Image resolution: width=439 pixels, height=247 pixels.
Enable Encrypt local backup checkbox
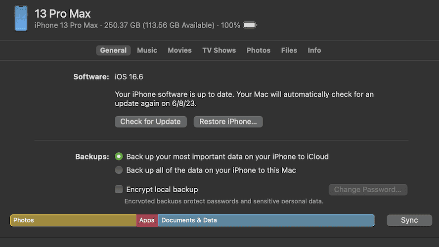pyautogui.click(x=119, y=189)
